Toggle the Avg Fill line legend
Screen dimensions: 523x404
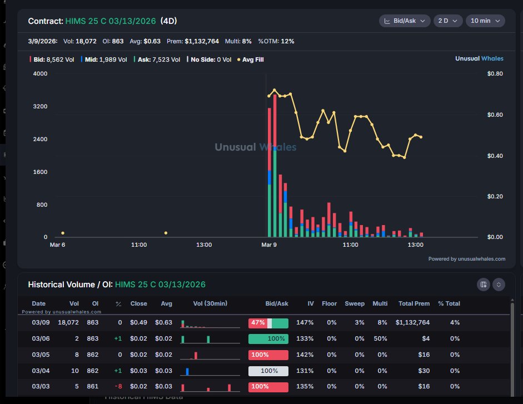pos(250,59)
